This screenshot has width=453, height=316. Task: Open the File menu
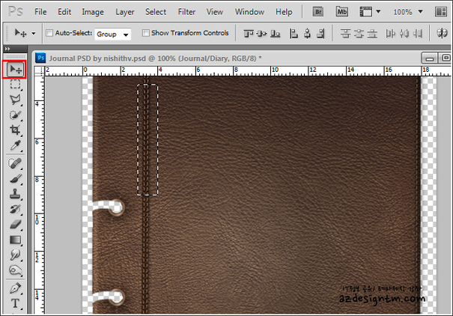(x=40, y=12)
